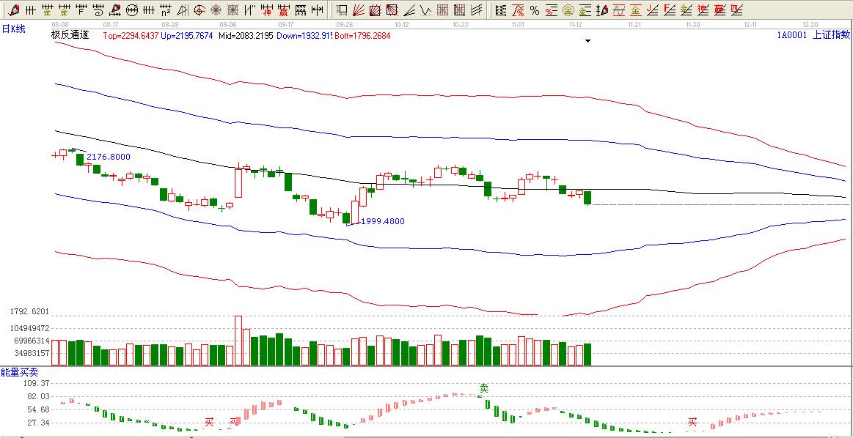Click the "n²" drawing tool icon
Image resolution: width=853 pixels, height=438 pixels.
(166, 10)
